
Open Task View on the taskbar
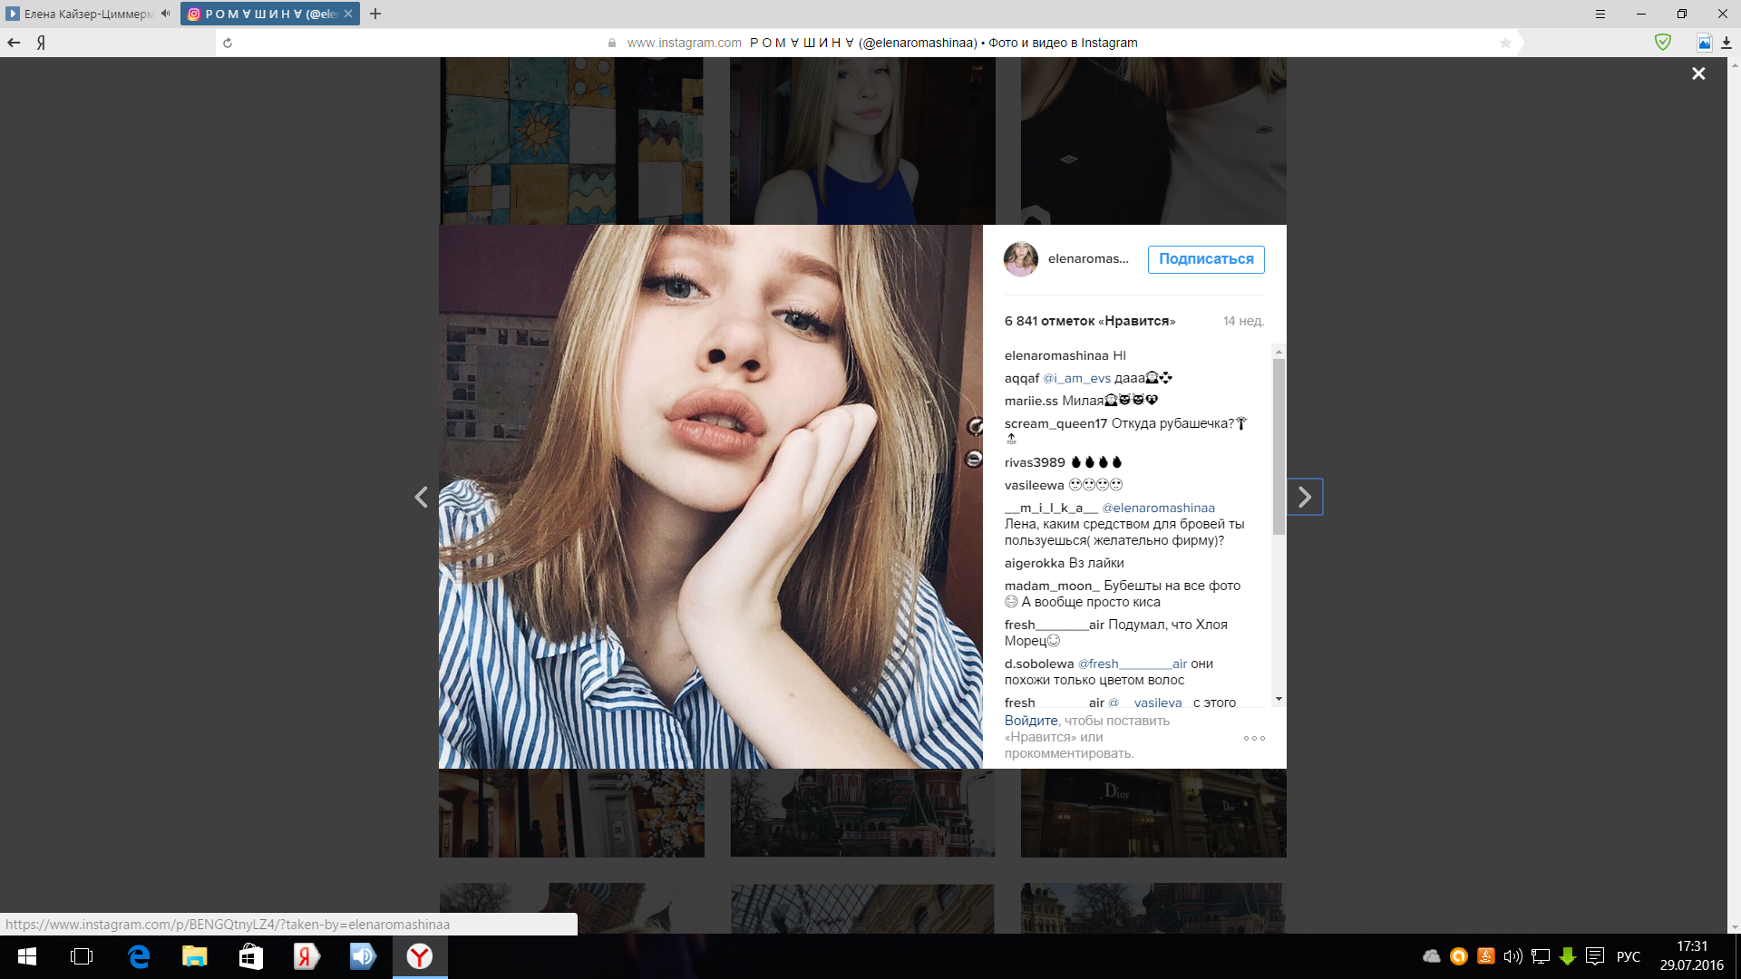pos(82,956)
